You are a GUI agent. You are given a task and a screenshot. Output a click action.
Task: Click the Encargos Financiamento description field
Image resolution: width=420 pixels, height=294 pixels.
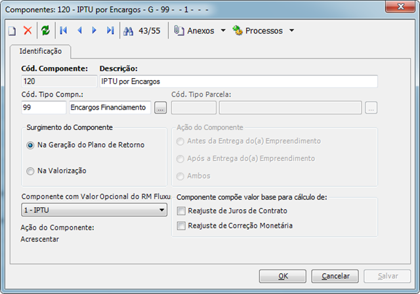point(110,108)
